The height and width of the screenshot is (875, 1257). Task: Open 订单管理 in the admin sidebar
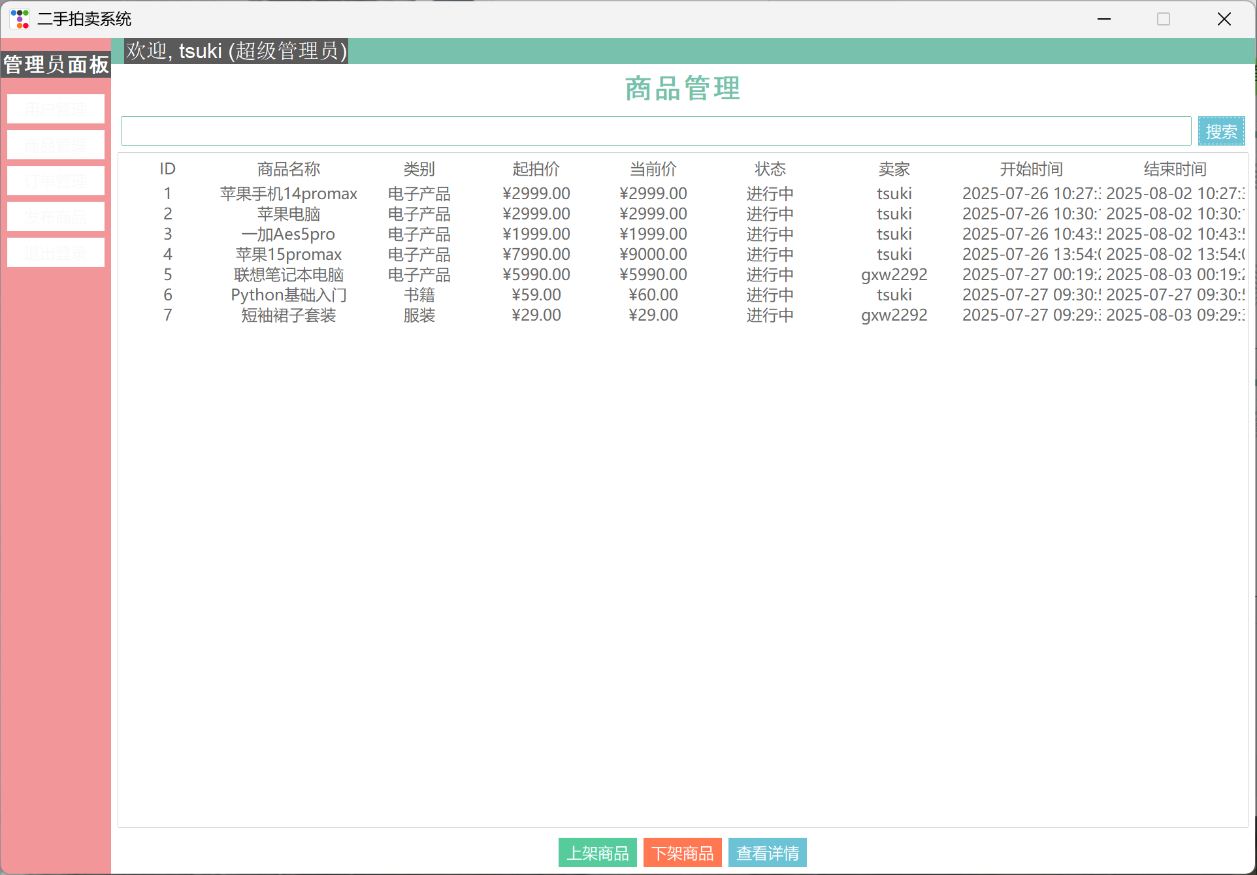click(56, 180)
